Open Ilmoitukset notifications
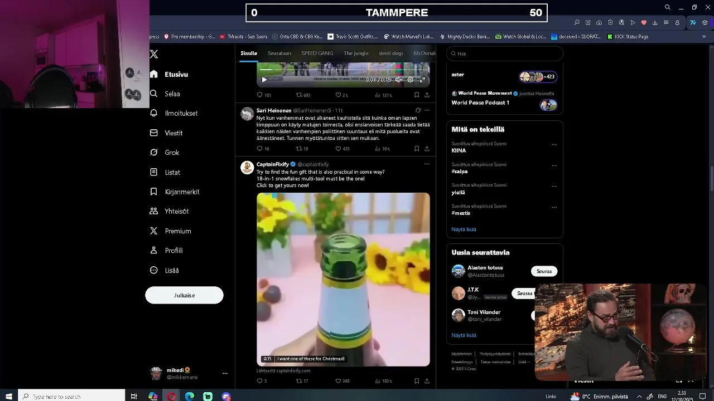This screenshot has width=714, height=401. (x=174, y=113)
